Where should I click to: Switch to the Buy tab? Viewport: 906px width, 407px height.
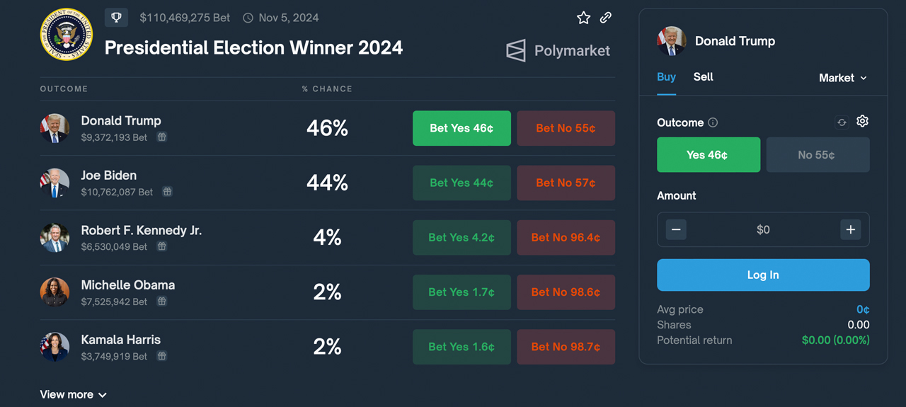click(x=666, y=77)
